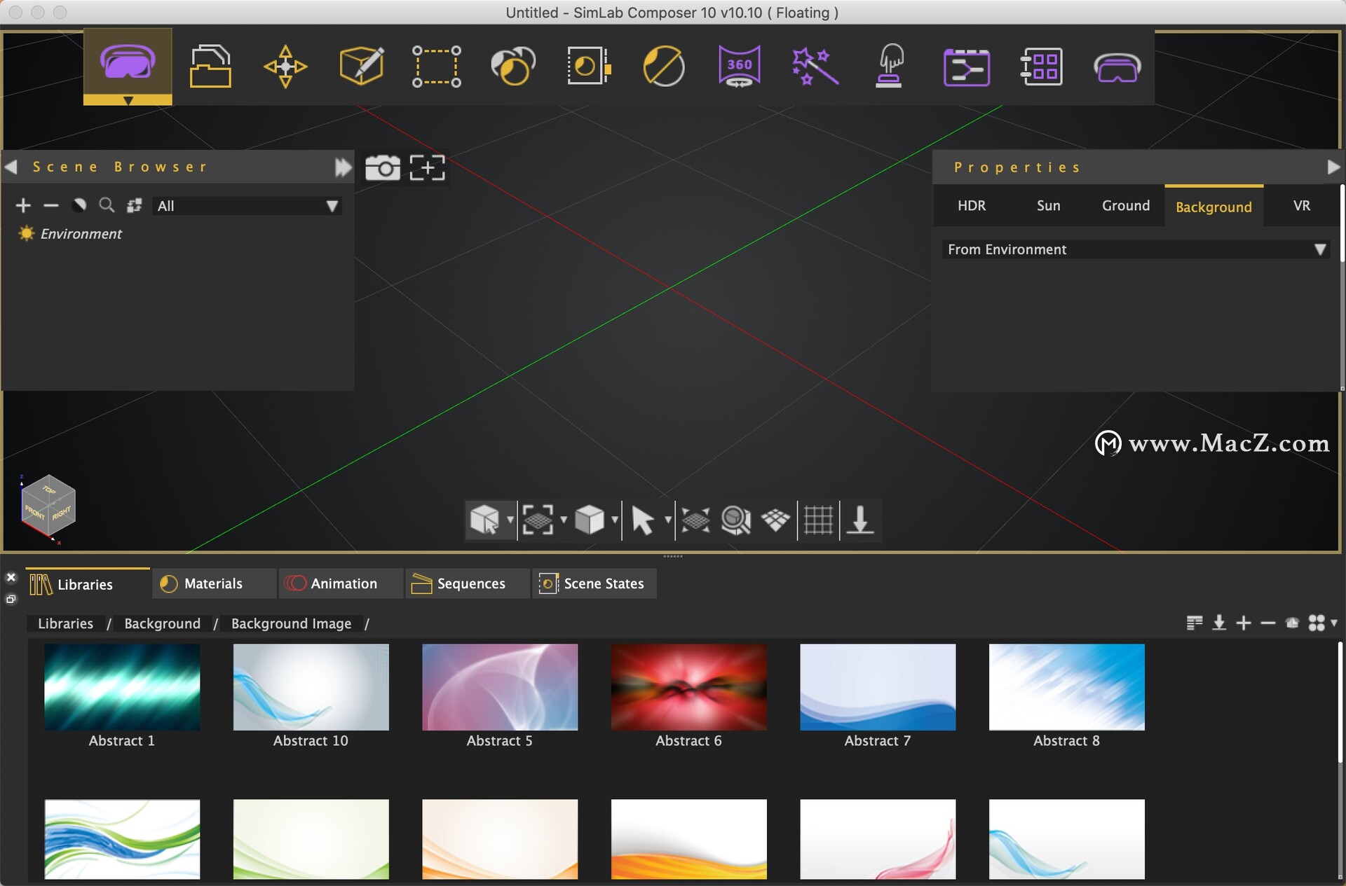
Task: Toggle Environment visibility in Scene Browser
Action: pyautogui.click(x=26, y=233)
